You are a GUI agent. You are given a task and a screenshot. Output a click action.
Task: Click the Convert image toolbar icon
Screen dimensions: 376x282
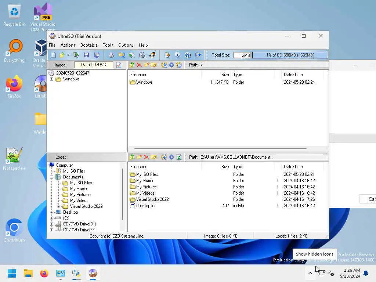coord(132,55)
